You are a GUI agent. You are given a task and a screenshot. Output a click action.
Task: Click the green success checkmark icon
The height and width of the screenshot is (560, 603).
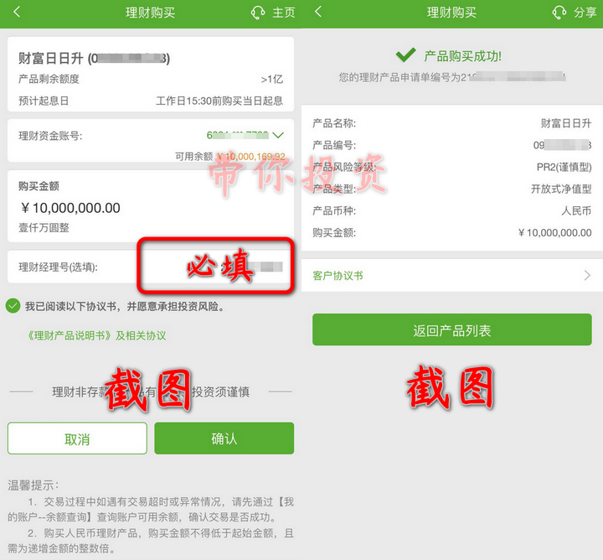[405, 55]
